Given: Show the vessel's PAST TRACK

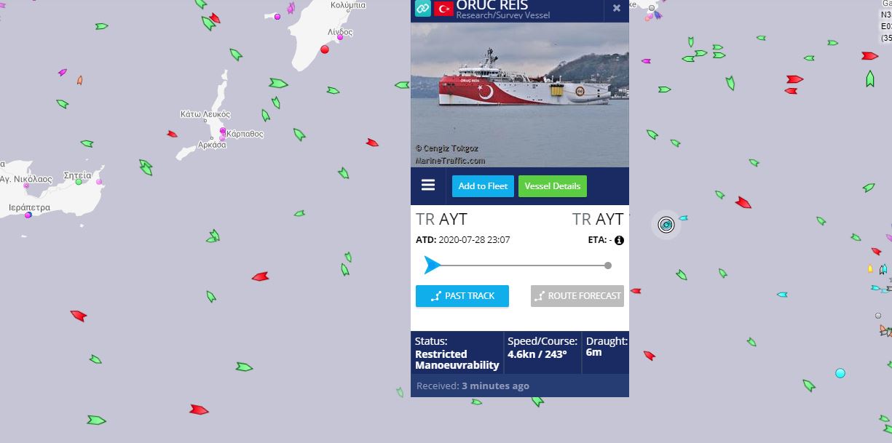Looking at the screenshot, I should pos(462,296).
